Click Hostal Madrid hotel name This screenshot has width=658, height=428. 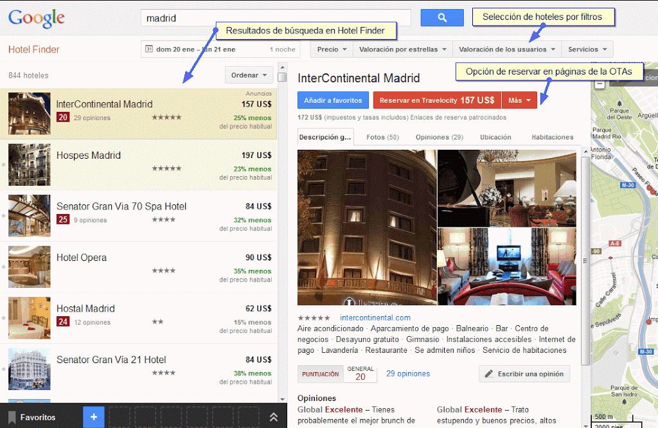coord(85,309)
